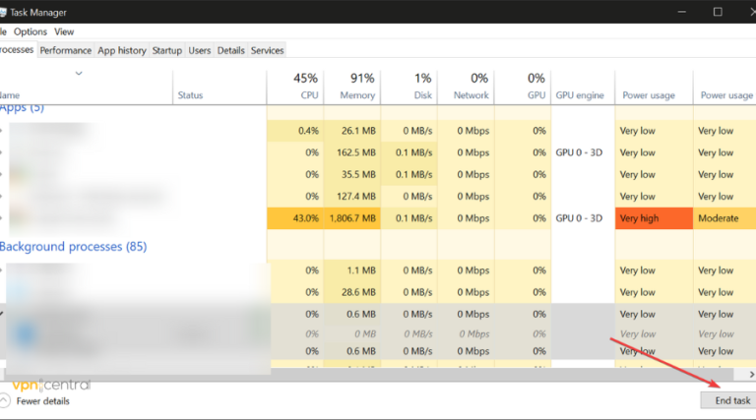The height and width of the screenshot is (420, 756).
Task: Open the App history tab
Action: pos(122,50)
